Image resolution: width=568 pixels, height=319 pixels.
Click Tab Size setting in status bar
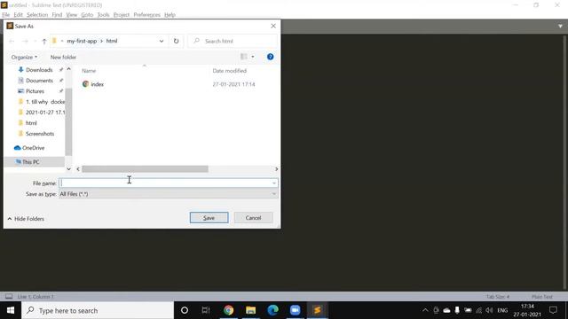pos(498,297)
